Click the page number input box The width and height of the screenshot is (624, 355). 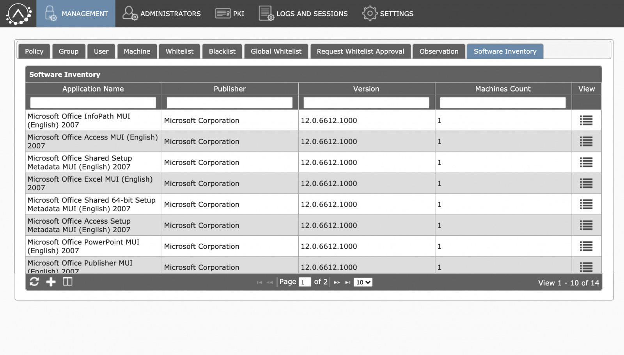pos(305,282)
